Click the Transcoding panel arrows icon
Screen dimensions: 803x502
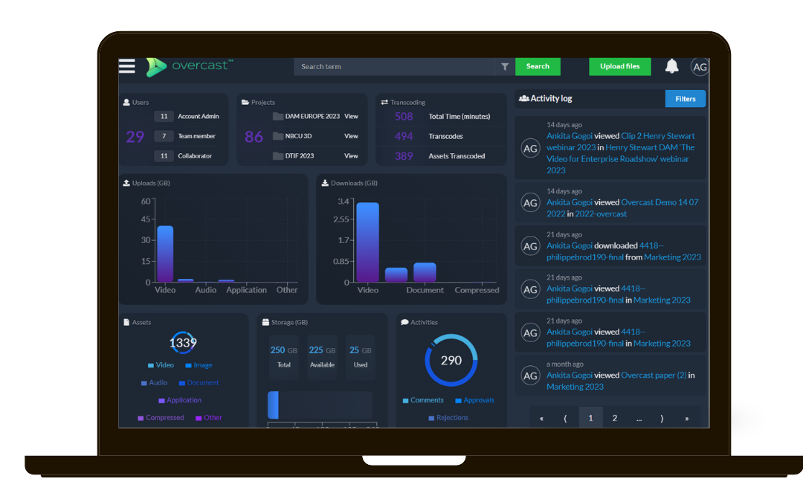(x=384, y=103)
